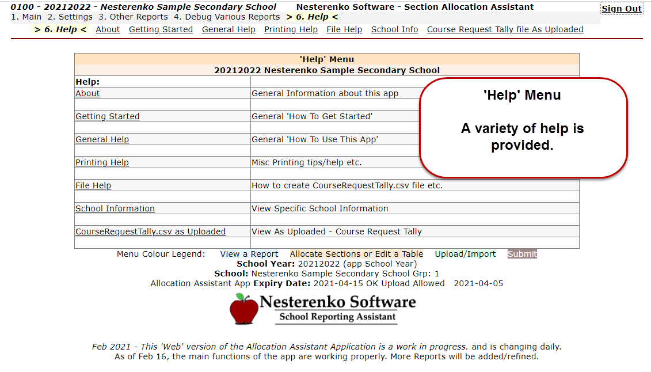The image size is (651, 372).
Task: Click General Help in the submenu bar
Action: (x=229, y=29)
